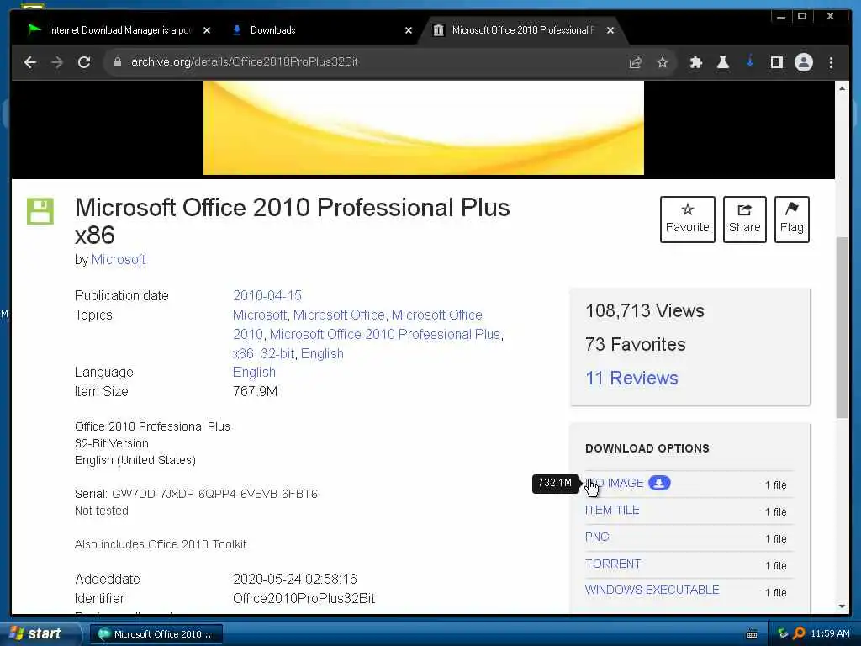
Task: Click the 73 Favorites text
Action: point(636,344)
